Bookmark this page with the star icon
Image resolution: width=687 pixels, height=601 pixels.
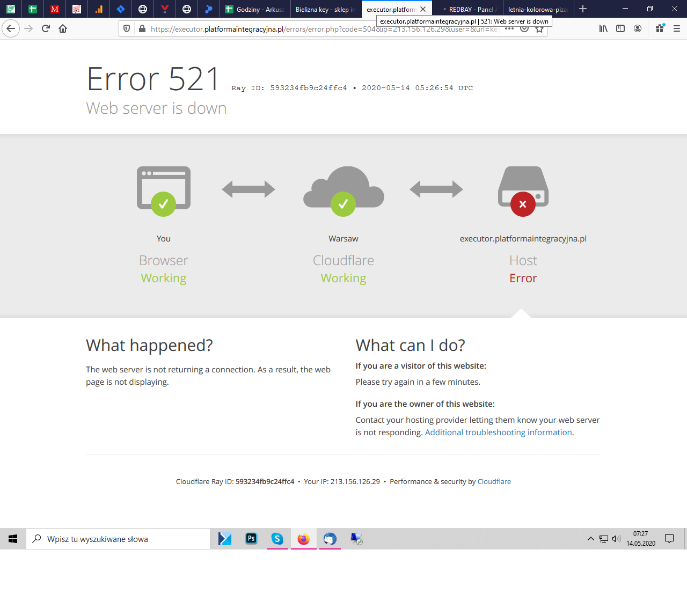[x=539, y=29]
